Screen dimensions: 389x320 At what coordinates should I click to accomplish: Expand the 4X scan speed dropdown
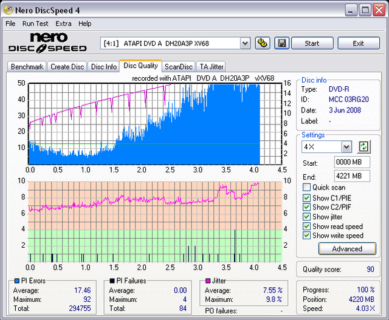(346, 147)
